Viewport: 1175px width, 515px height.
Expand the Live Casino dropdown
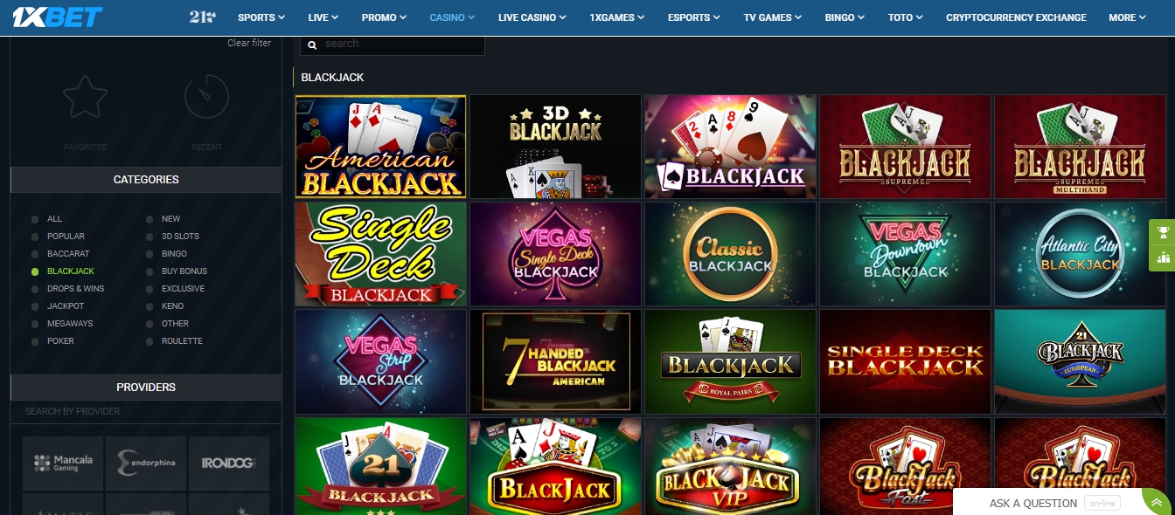coord(532,17)
